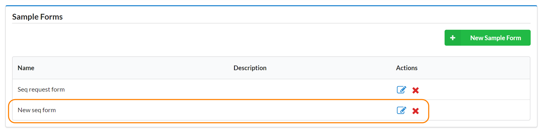Click blank panel area left of New Sample Form

click(236, 38)
